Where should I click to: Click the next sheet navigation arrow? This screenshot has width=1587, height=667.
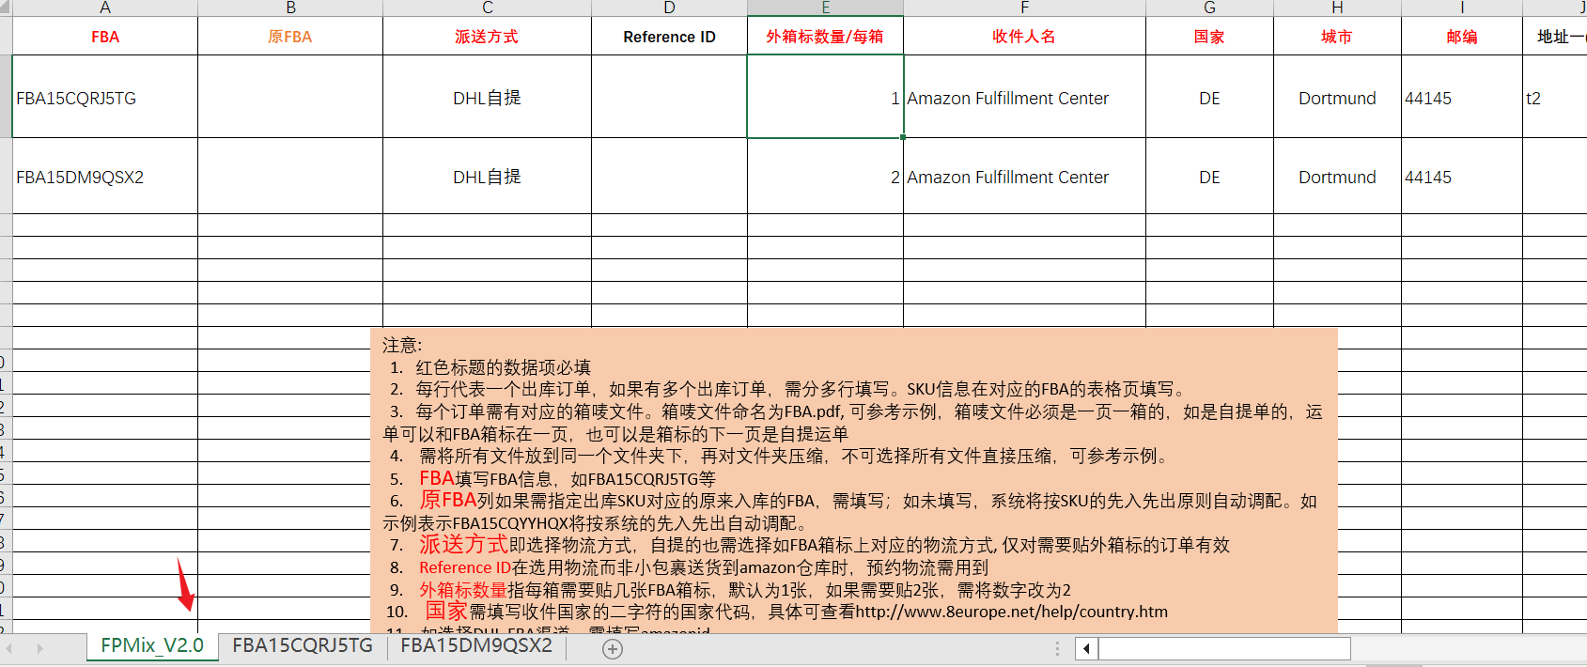(x=39, y=648)
